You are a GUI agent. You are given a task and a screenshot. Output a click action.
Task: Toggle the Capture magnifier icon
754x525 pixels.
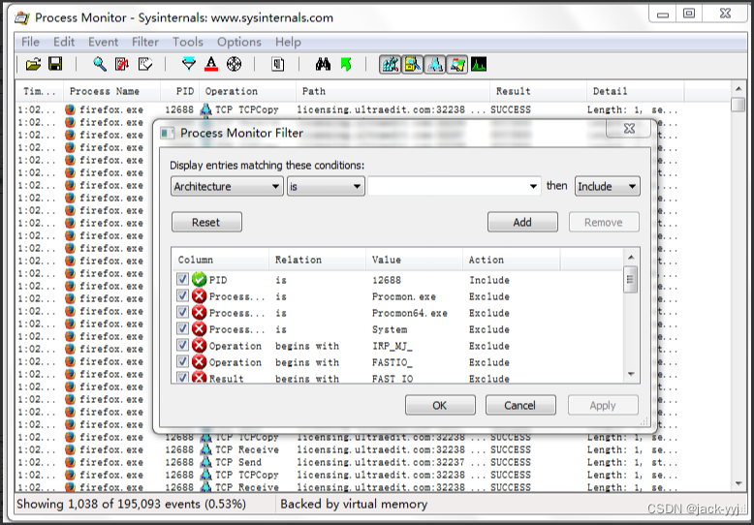pos(100,64)
